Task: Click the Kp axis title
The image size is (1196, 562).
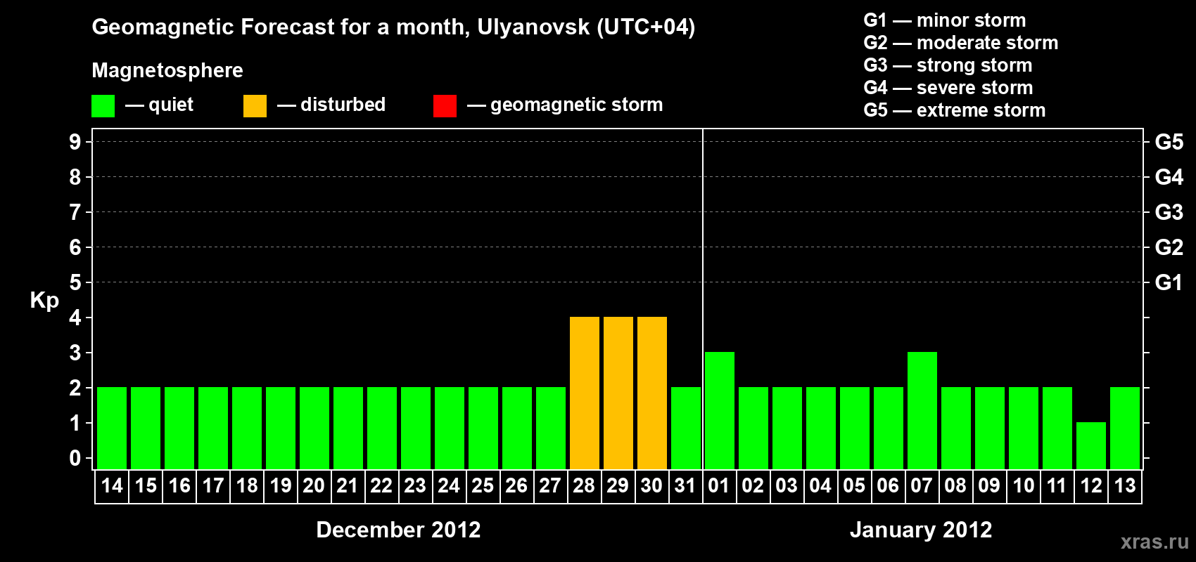Action: pyautogui.click(x=44, y=301)
